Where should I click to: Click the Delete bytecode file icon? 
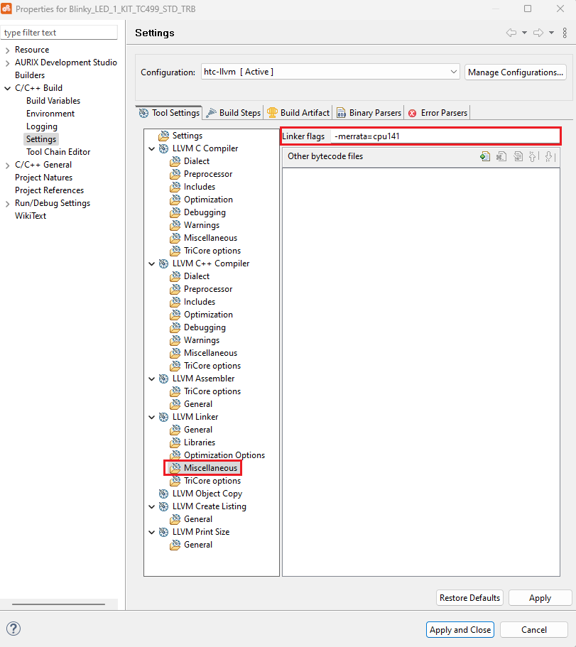pos(501,157)
